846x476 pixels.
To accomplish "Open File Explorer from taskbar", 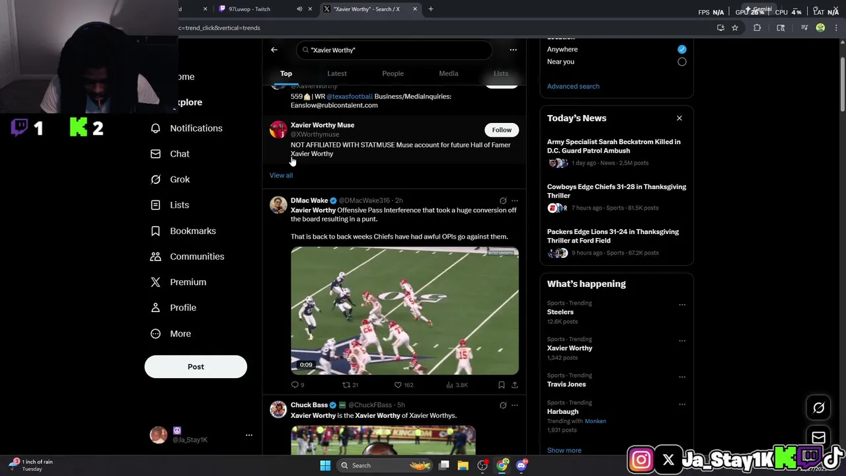I will pos(463,465).
